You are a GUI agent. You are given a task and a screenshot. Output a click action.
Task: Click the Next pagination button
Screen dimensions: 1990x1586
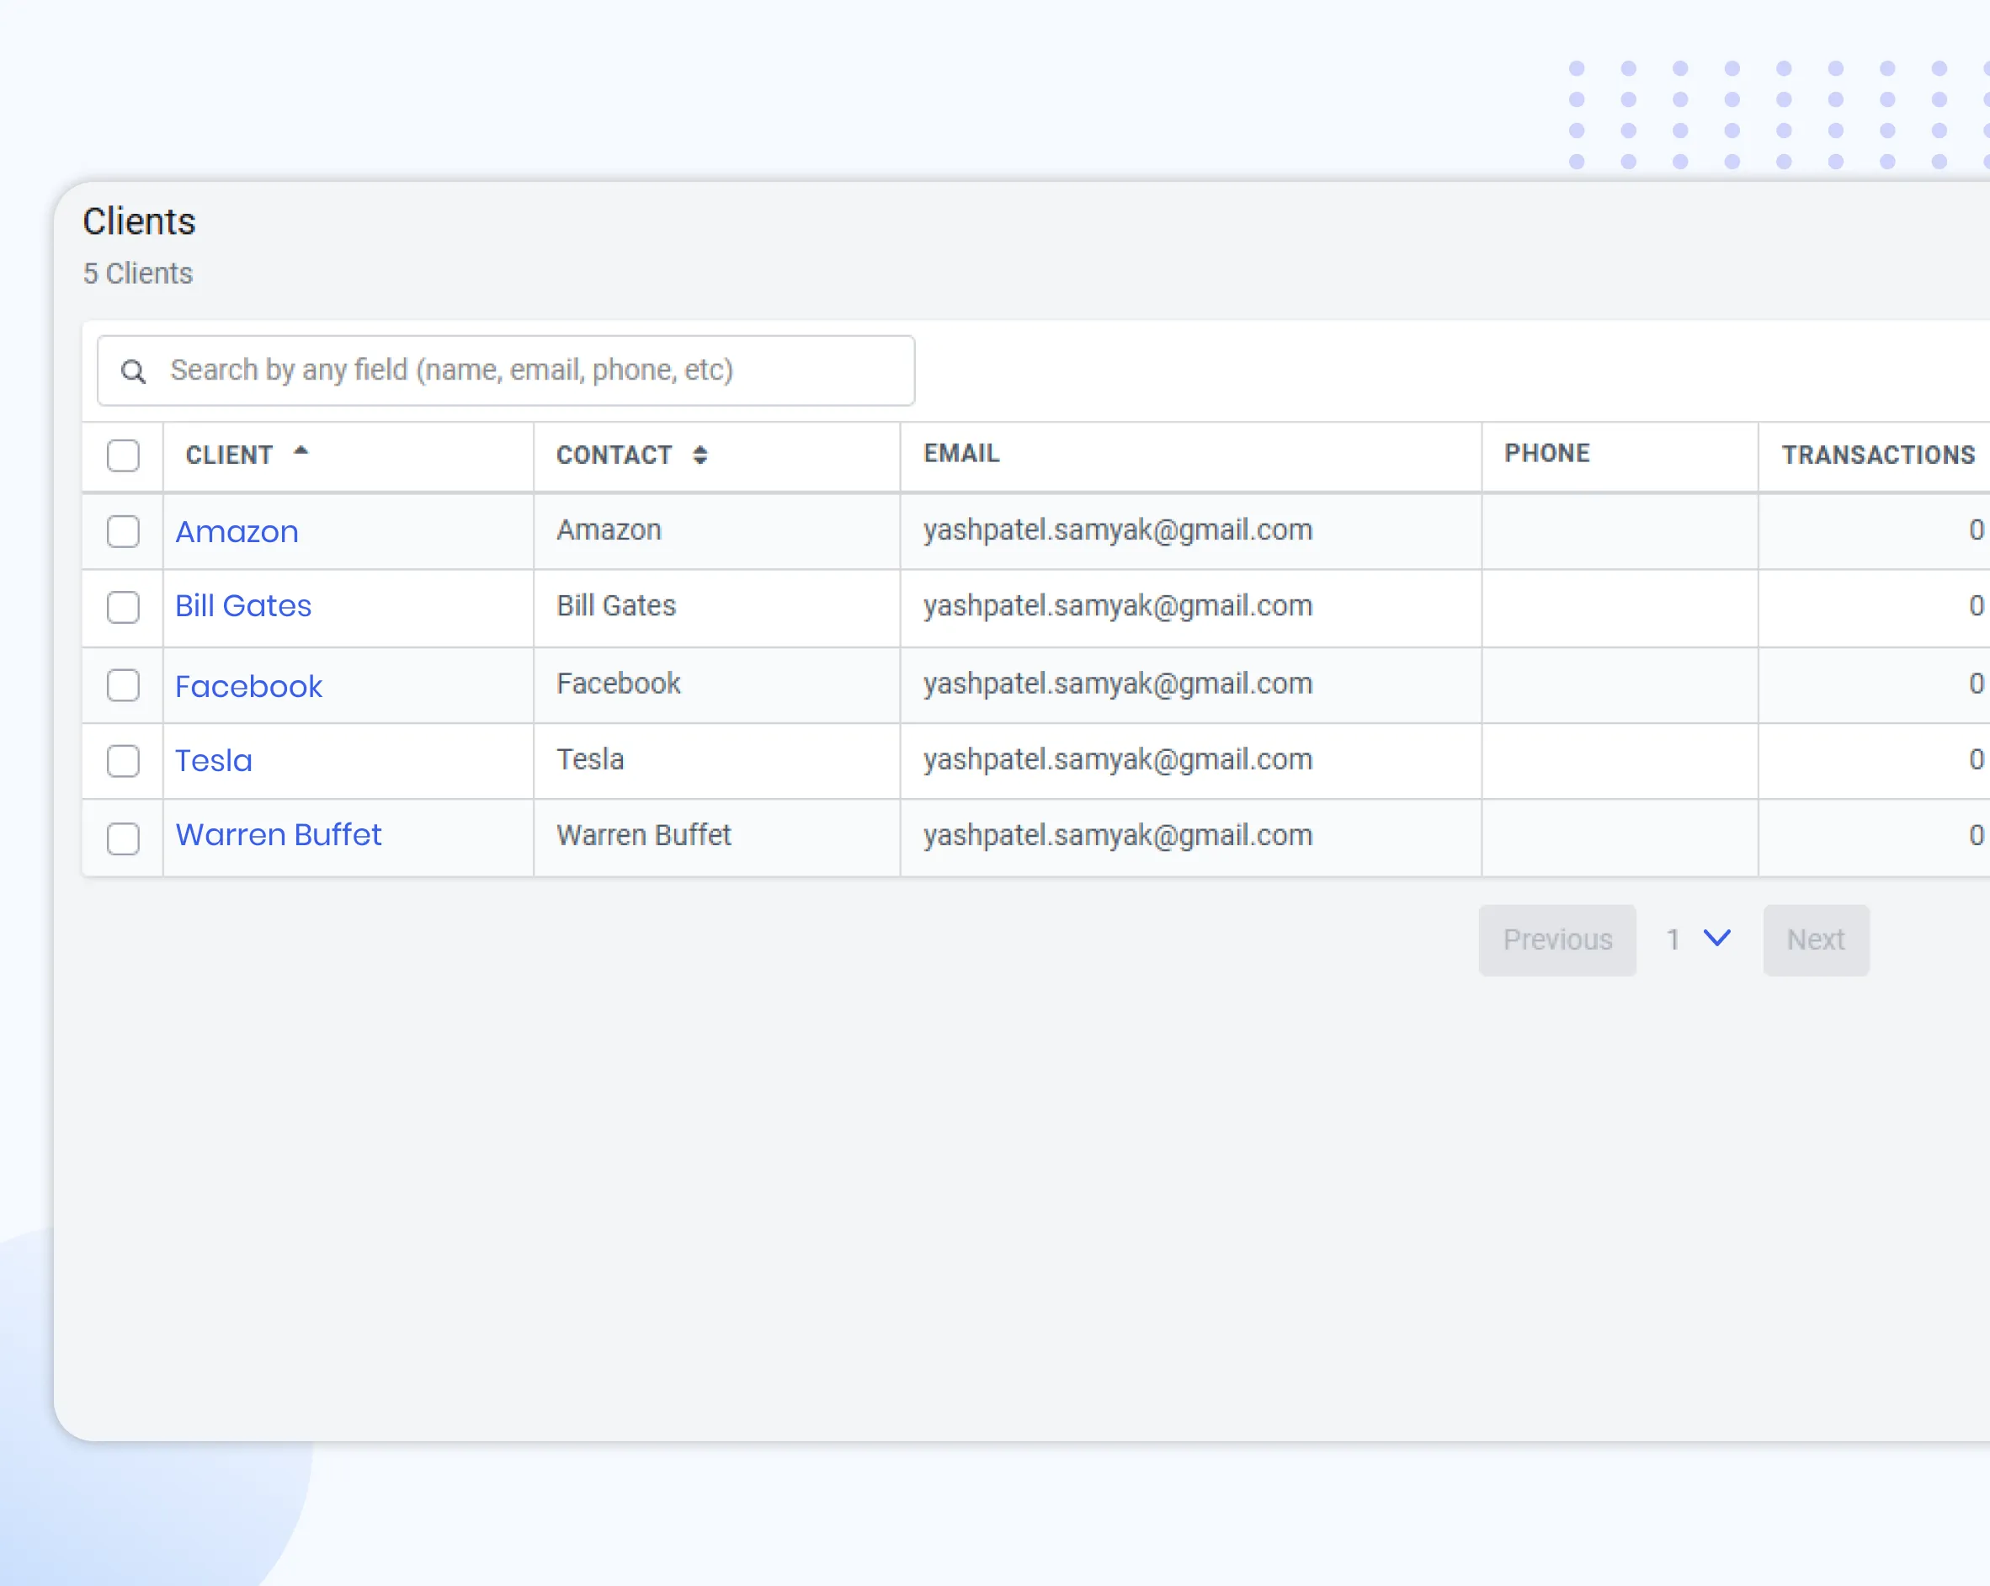point(1817,940)
